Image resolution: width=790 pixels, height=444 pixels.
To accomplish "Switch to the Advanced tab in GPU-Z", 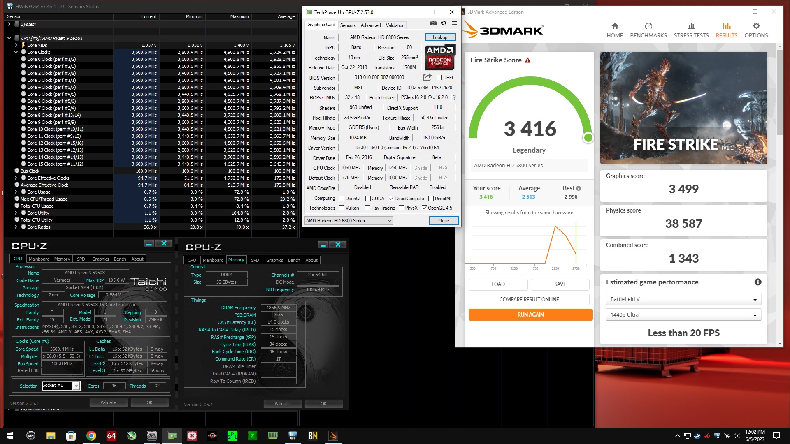I will [x=371, y=25].
